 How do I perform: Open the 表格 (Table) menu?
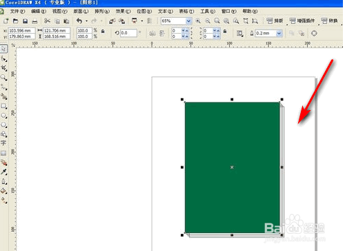[186, 11]
